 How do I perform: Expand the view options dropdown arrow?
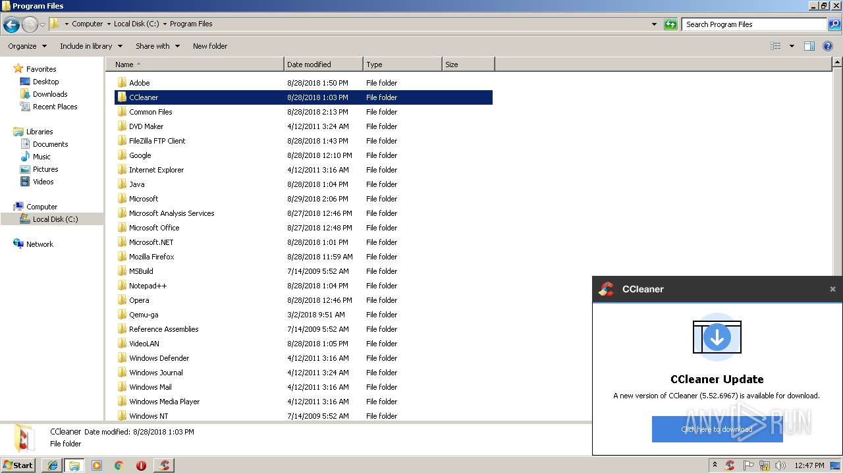(792, 46)
